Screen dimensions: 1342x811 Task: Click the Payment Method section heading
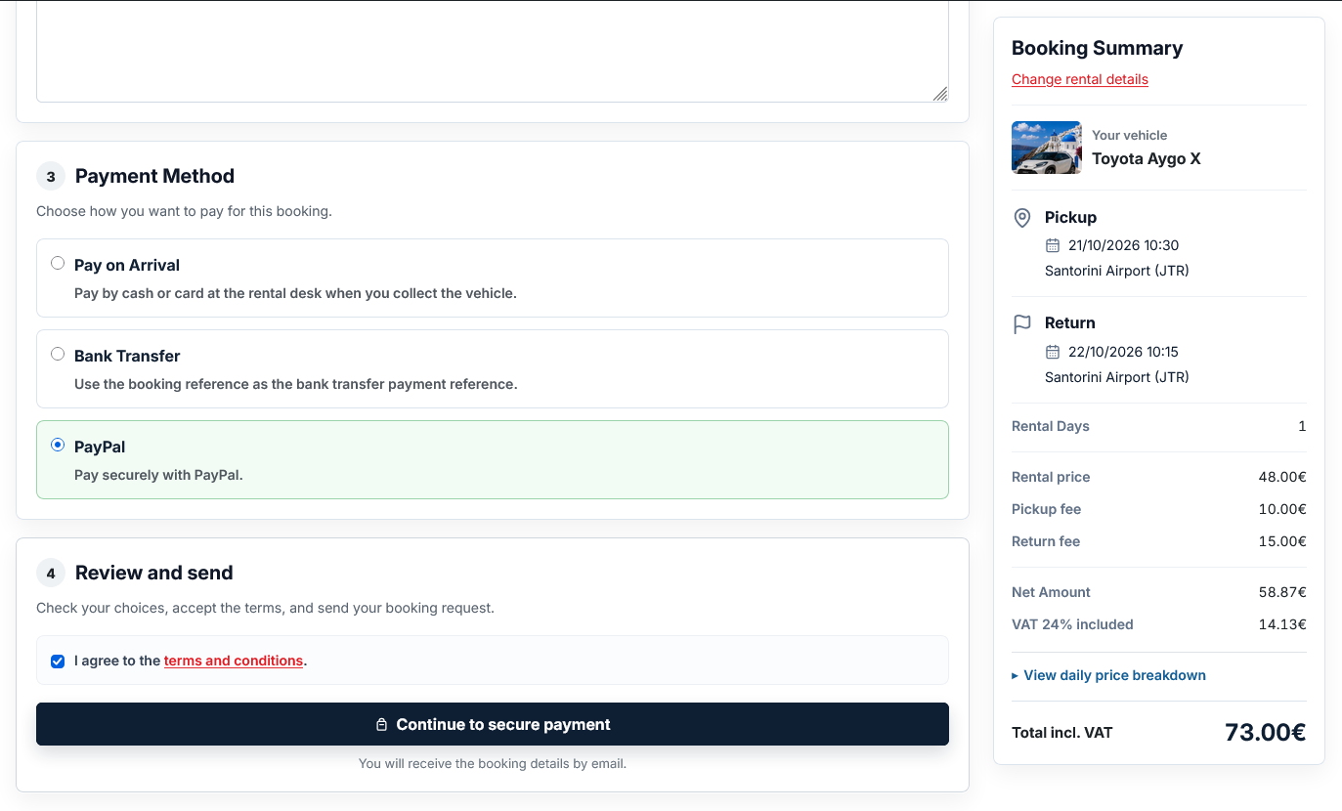pyautogui.click(x=154, y=176)
